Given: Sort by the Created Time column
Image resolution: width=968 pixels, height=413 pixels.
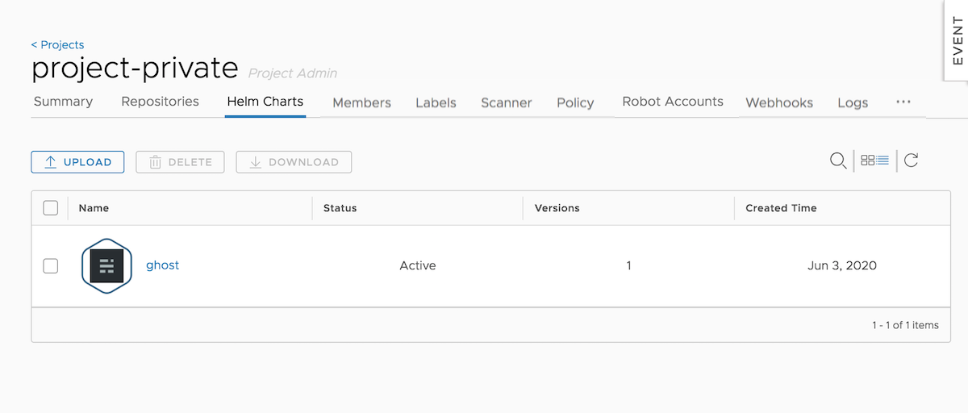Looking at the screenshot, I should click(x=780, y=208).
